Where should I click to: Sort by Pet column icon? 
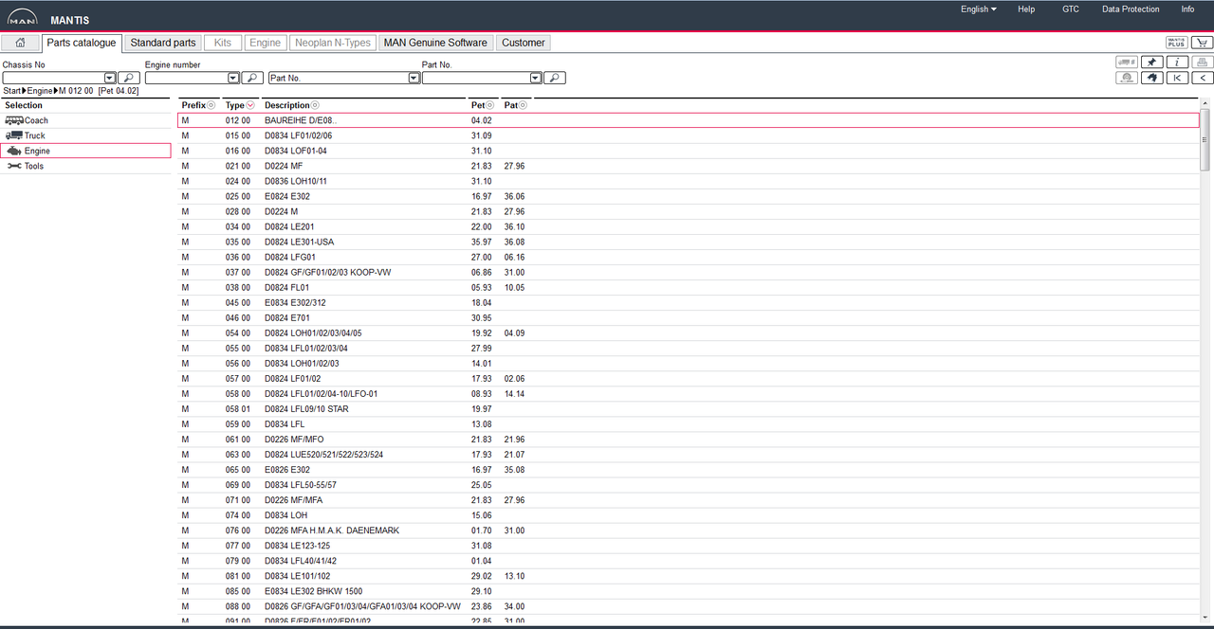(x=490, y=105)
